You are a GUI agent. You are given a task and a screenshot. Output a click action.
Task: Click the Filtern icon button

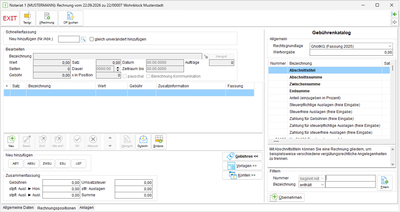(x=385, y=183)
